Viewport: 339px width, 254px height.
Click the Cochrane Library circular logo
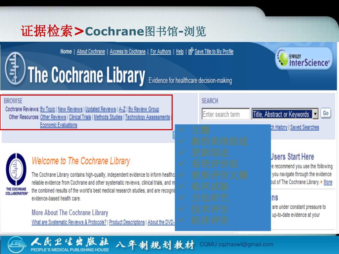tap(15, 68)
